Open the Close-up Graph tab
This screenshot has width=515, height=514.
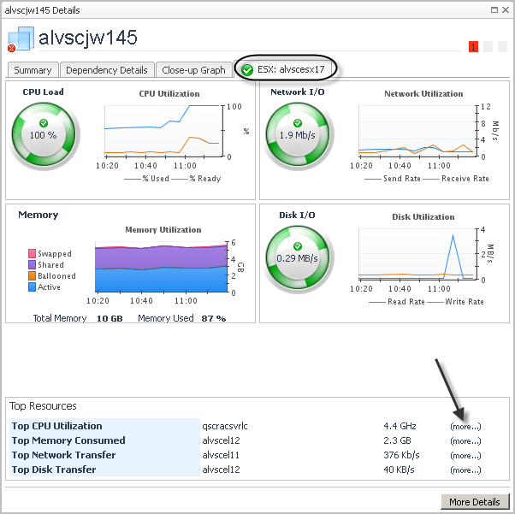(x=193, y=70)
